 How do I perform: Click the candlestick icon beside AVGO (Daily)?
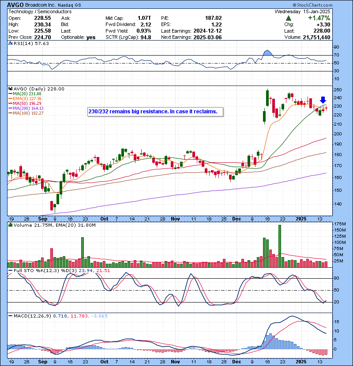[10, 89]
